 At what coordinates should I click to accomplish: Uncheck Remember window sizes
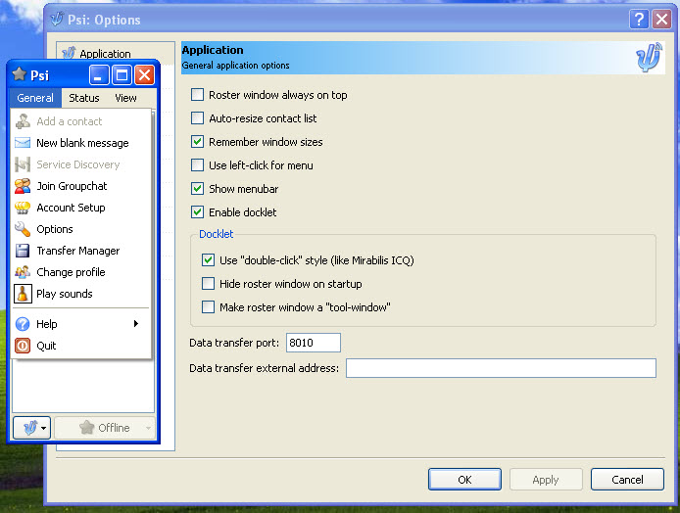click(x=197, y=141)
